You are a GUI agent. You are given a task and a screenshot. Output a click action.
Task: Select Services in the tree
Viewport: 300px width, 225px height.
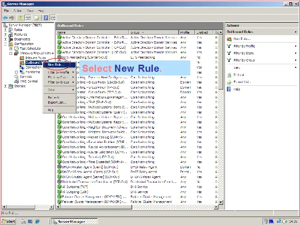click(26, 77)
